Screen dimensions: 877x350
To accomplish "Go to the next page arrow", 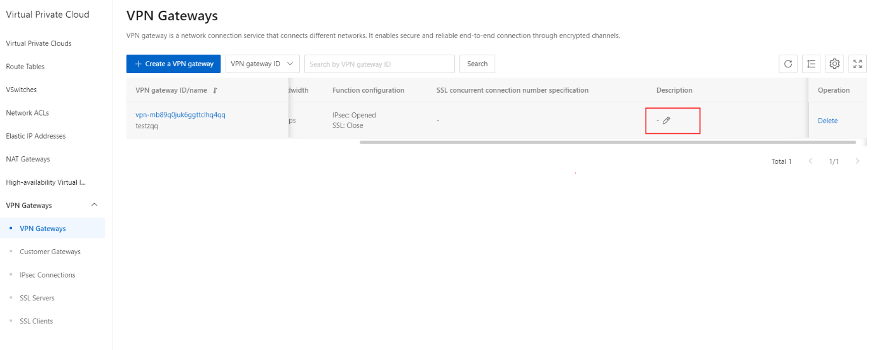I will click(857, 161).
